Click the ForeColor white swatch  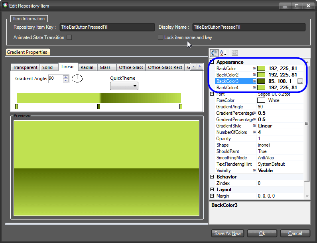point(261,100)
